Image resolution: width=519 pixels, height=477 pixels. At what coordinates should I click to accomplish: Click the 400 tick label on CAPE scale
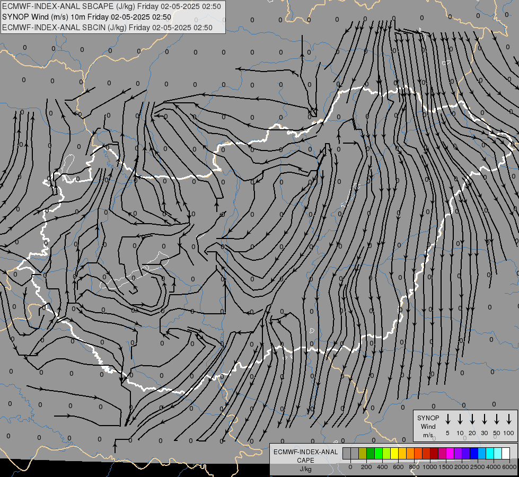(x=382, y=467)
